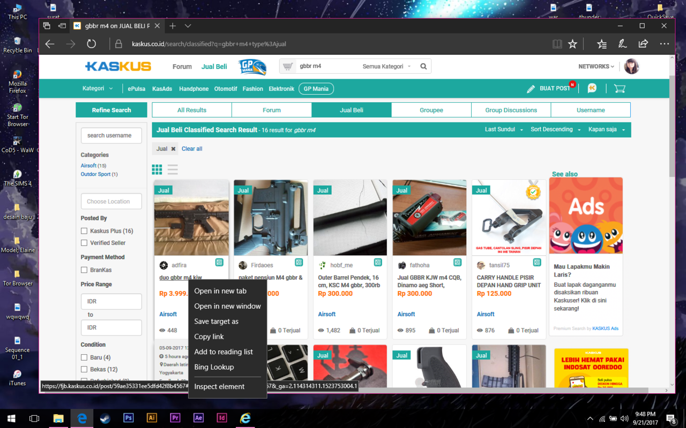
Task: Open the Last Sundul sort dropdown
Action: click(504, 129)
